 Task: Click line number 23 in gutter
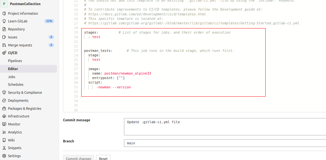point(76,51)
